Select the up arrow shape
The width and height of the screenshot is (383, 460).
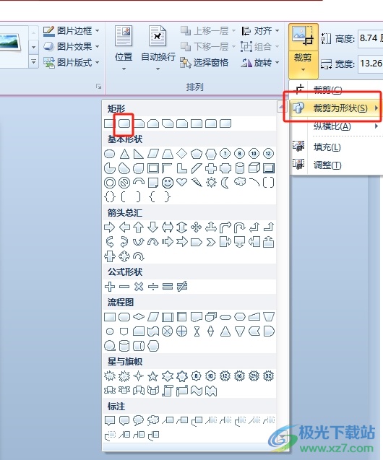pos(139,227)
